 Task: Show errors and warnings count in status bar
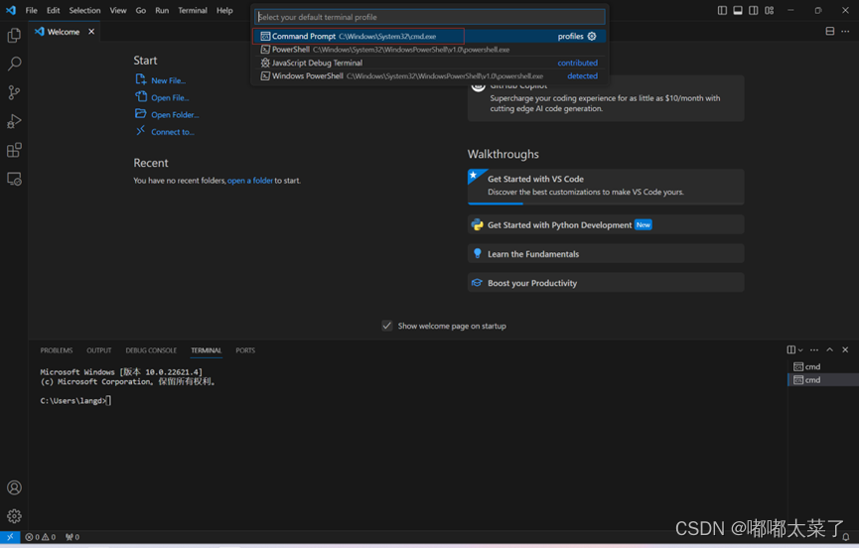[41, 537]
